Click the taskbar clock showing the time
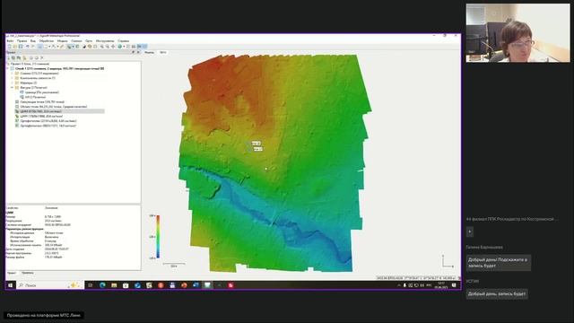The image size is (574, 323). coord(441,285)
